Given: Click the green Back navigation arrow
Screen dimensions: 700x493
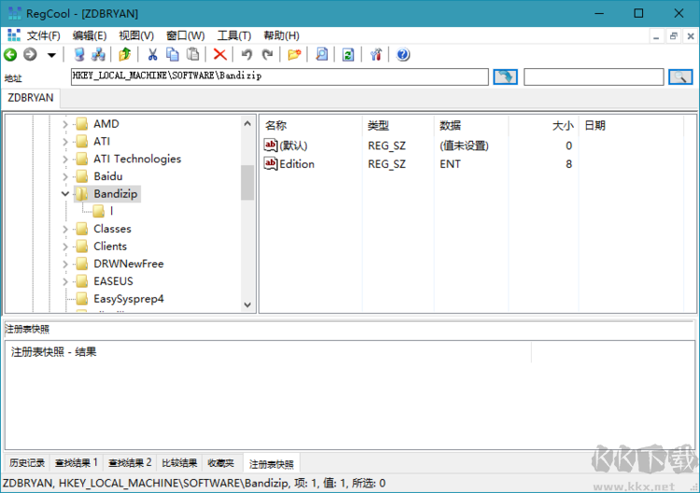Looking at the screenshot, I should tap(10, 54).
